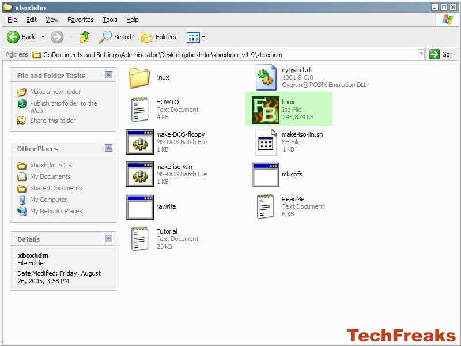The width and height of the screenshot is (461, 346).
Task: Open the Tools menu
Action: 110,20
